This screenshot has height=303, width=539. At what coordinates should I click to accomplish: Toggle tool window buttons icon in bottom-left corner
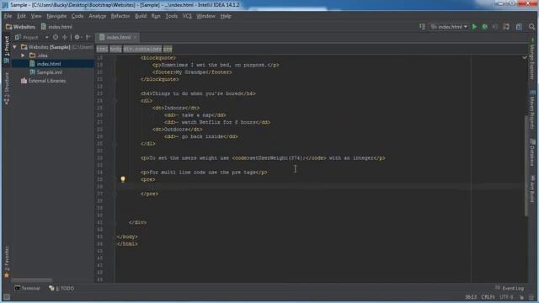tap(7, 296)
